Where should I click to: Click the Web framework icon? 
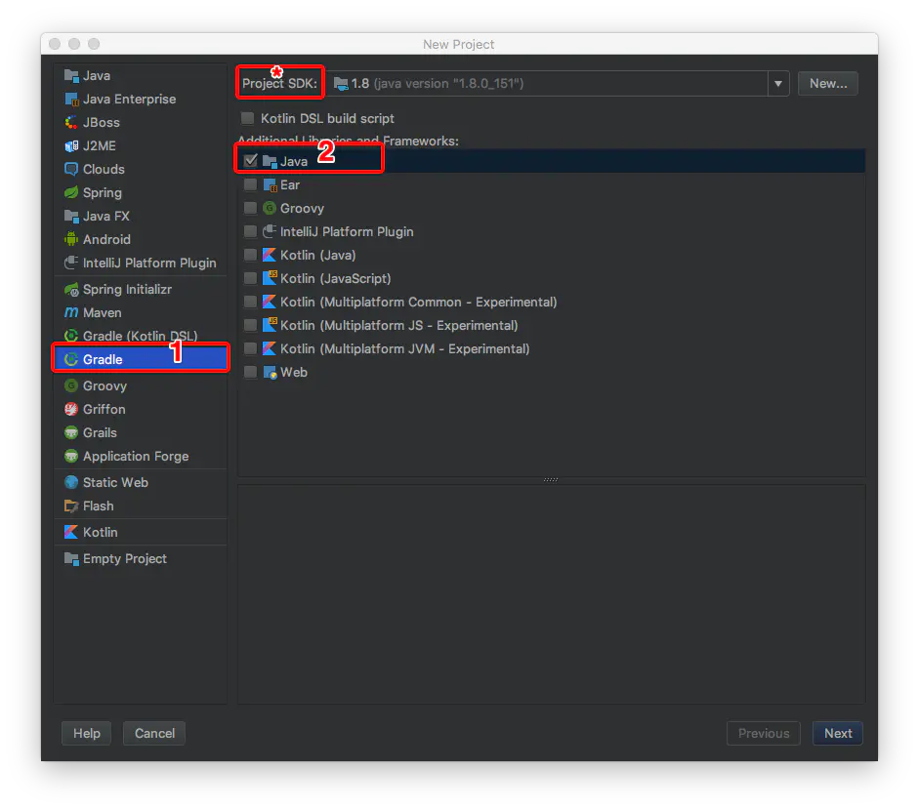pos(270,373)
